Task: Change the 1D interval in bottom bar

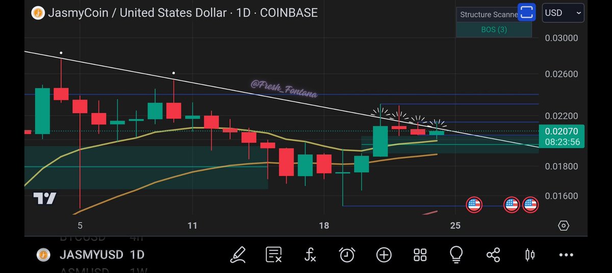Action: [x=137, y=255]
